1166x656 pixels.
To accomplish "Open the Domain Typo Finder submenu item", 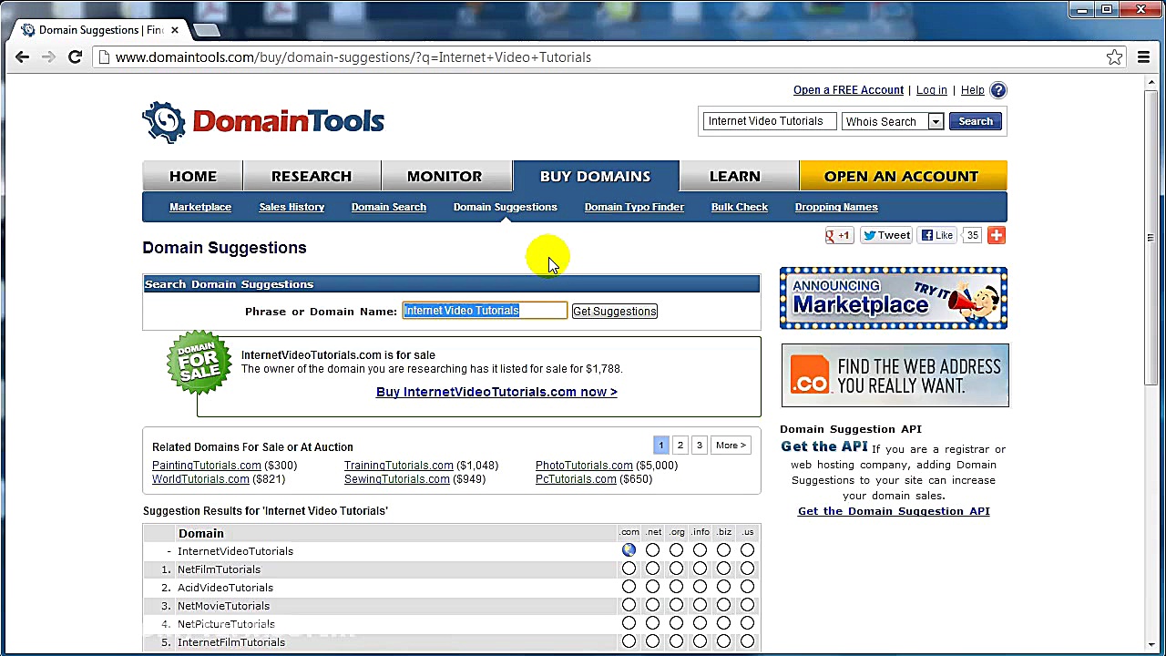I will (634, 207).
